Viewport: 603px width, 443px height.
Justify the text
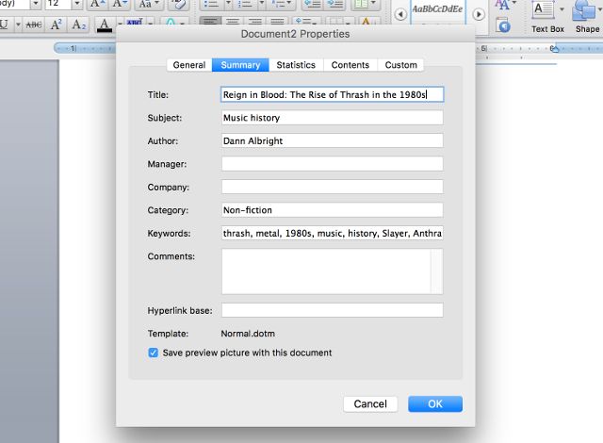(x=277, y=22)
